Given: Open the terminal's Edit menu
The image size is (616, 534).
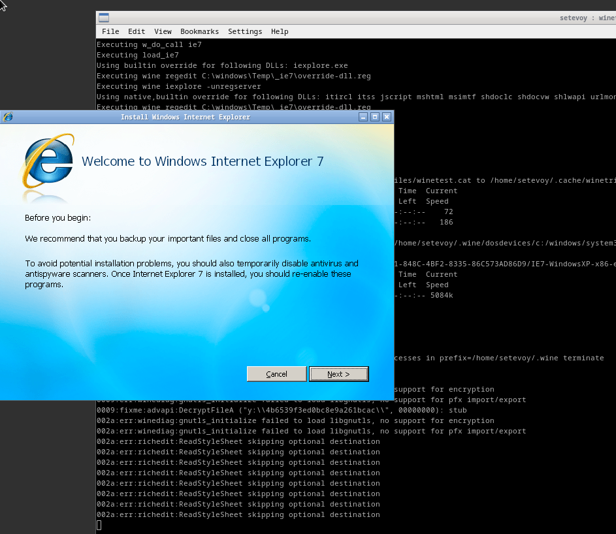Looking at the screenshot, I should (x=137, y=31).
